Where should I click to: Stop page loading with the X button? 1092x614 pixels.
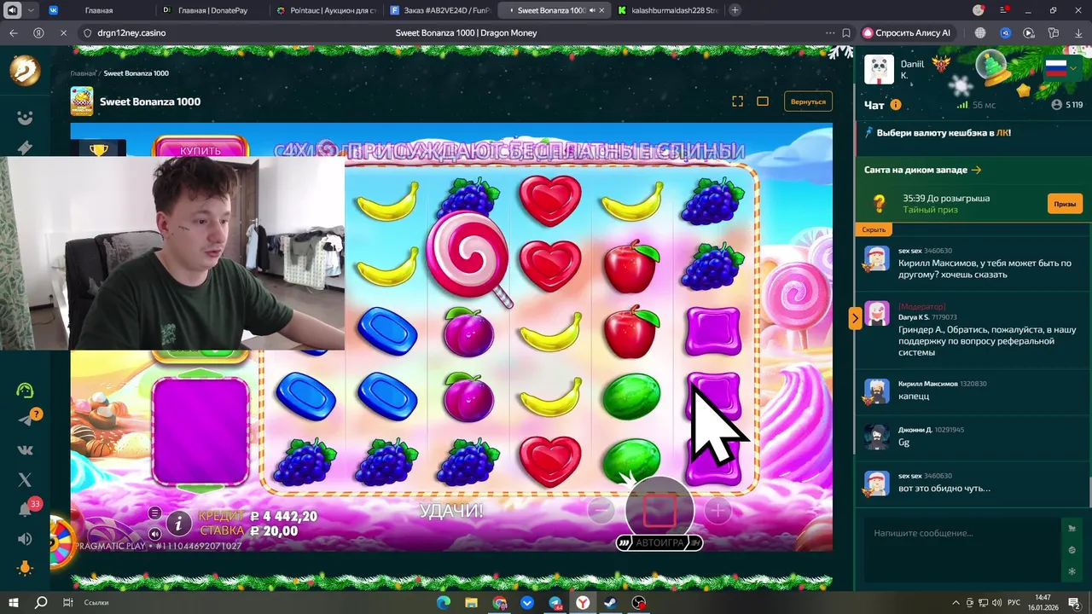(x=63, y=32)
